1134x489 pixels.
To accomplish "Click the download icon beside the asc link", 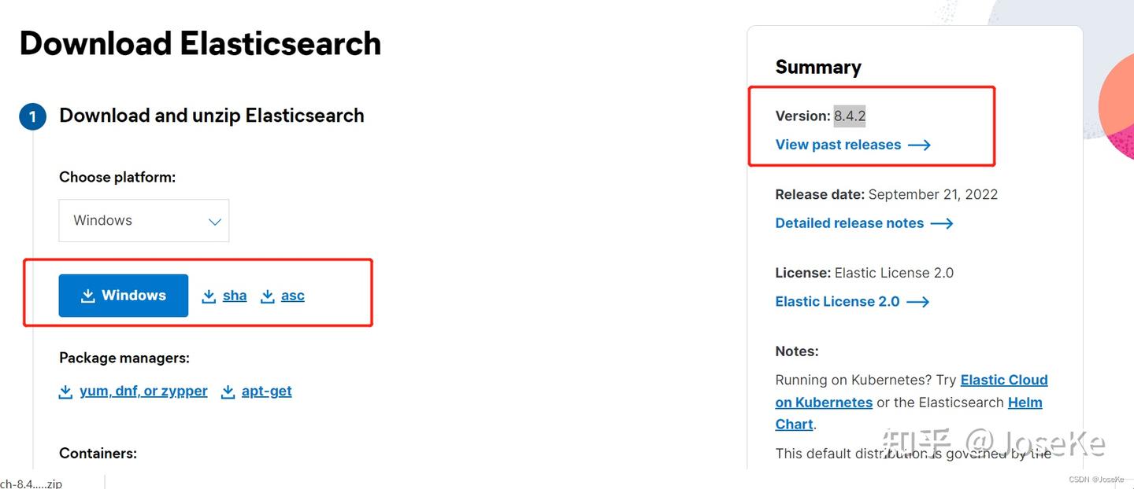I will pos(268,296).
